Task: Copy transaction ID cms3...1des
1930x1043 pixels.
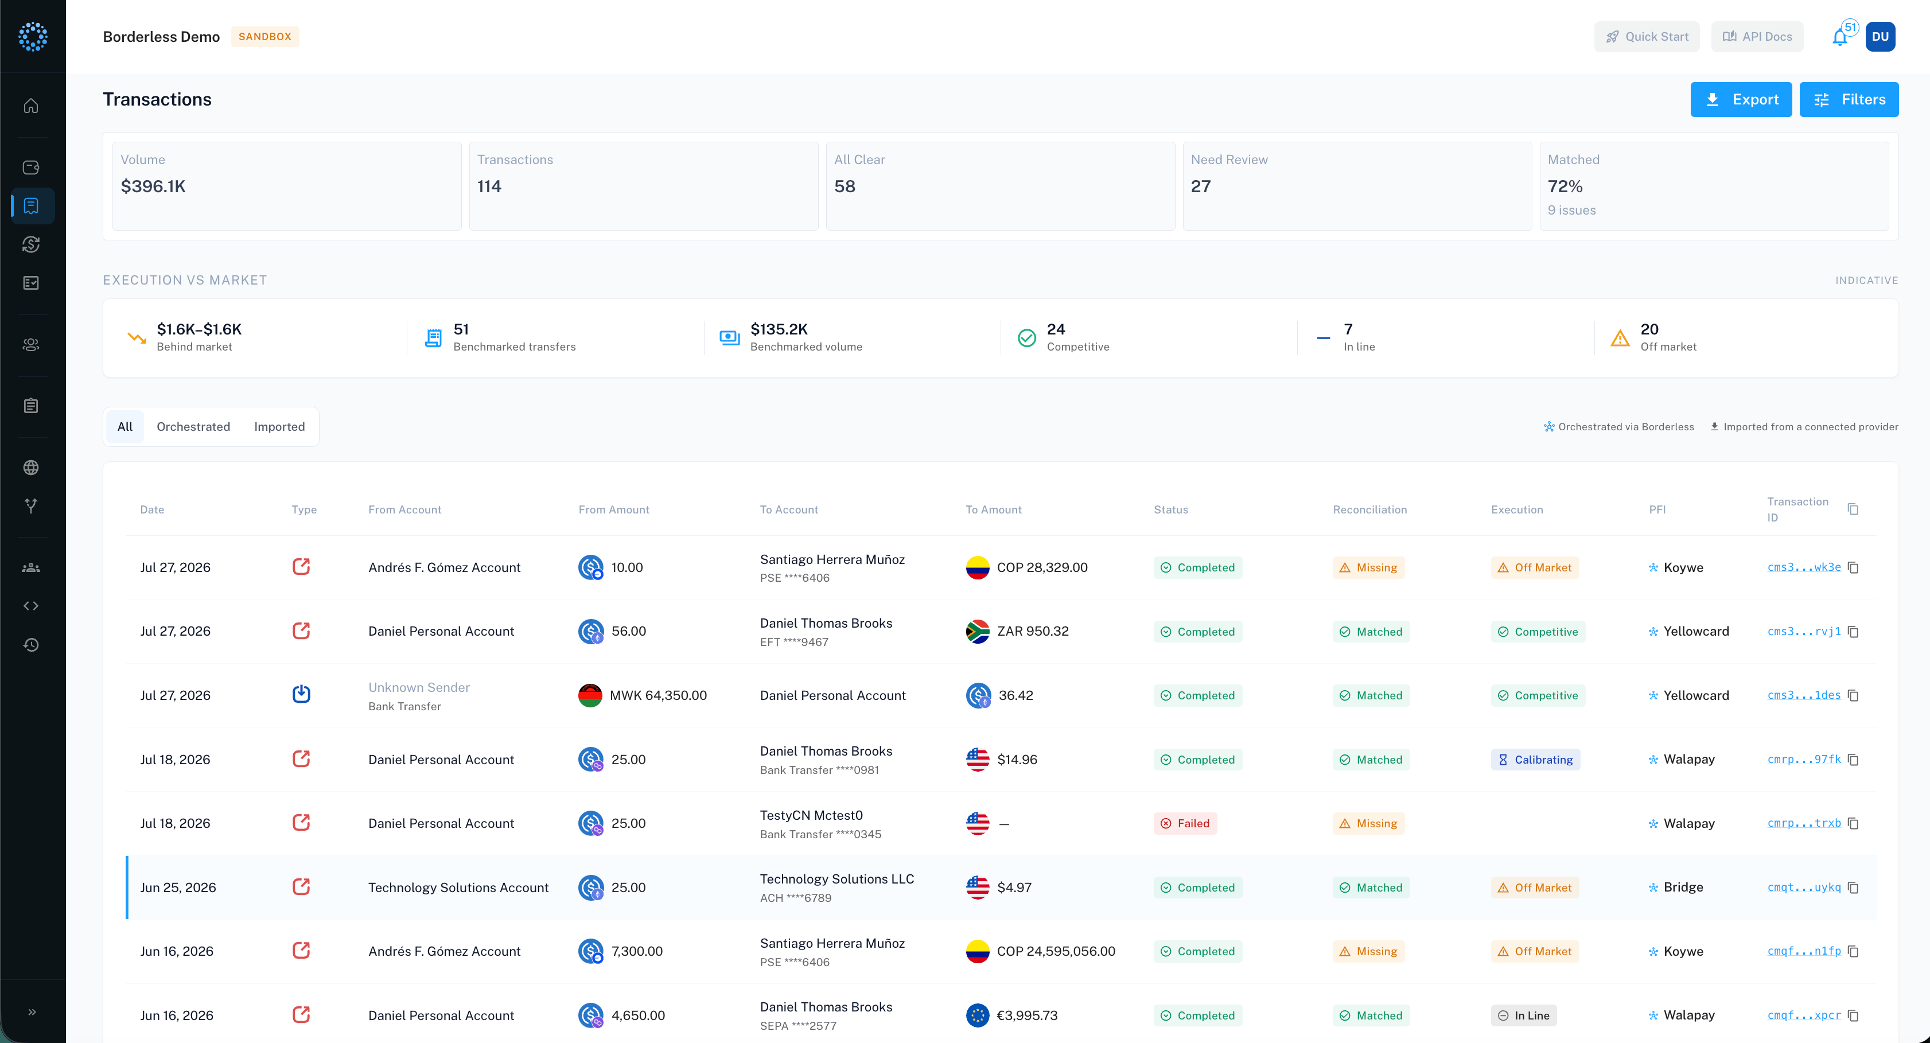Action: [1852, 695]
